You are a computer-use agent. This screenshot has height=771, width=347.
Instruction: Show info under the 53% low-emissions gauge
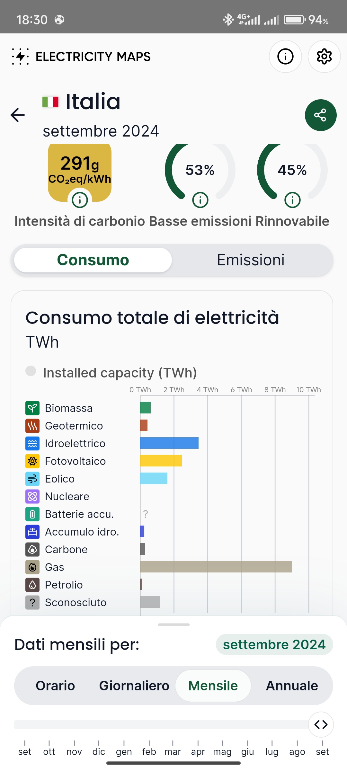click(x=200, y=200)
